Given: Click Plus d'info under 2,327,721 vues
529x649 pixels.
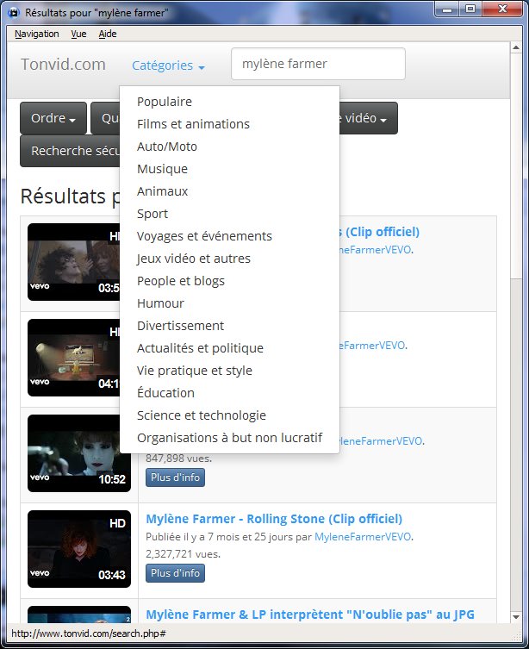Looking at the screenshot, I should click(175, 573).
